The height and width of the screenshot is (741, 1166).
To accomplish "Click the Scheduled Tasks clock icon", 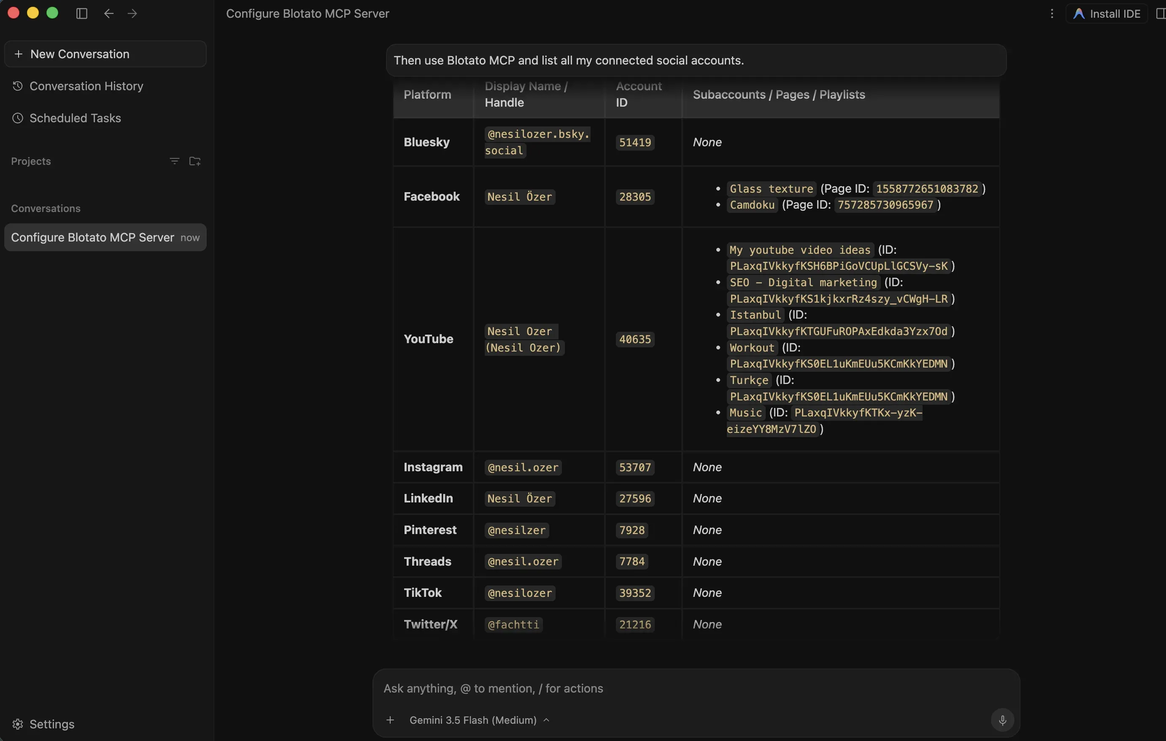I will (17, 118).
